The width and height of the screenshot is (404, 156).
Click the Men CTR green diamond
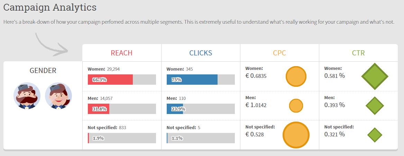pyautogui.click(x=375, y=106)
